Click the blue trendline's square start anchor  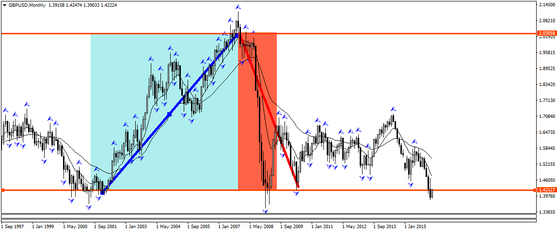tap(103, 192)
